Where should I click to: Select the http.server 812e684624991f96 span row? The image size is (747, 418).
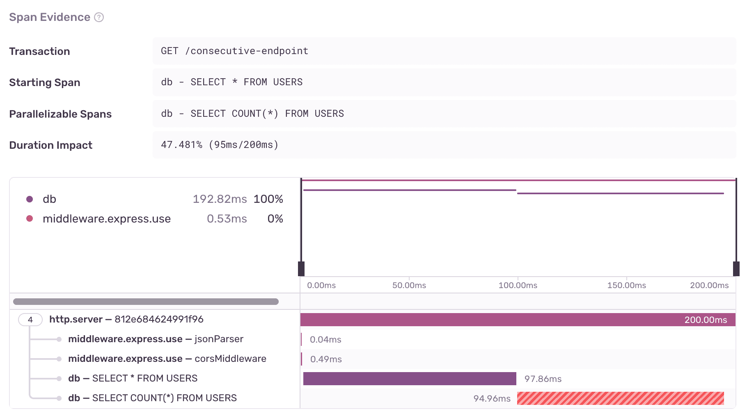[x=126, y=320]
